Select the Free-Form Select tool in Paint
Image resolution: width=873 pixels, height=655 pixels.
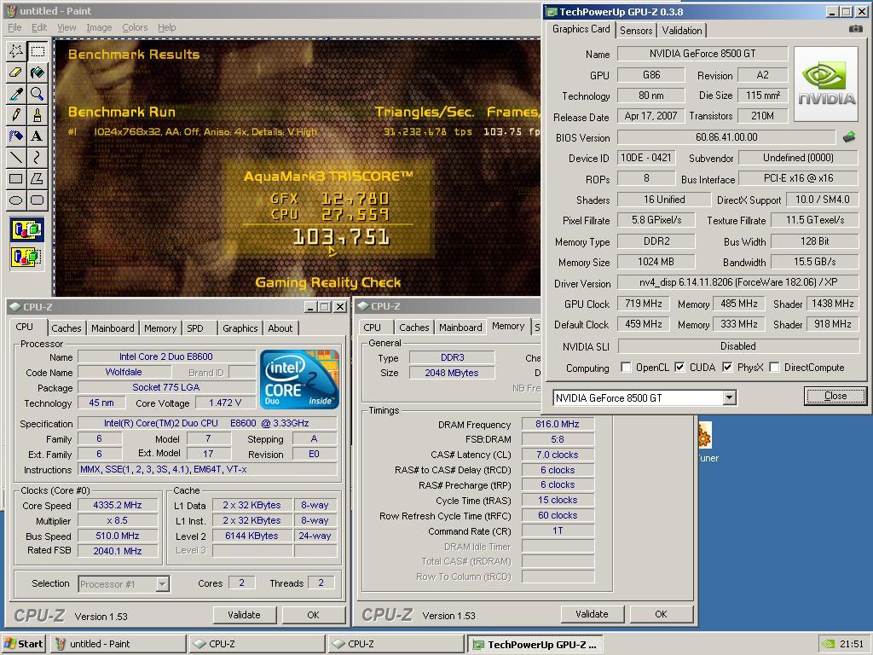[x=16, y=52]
